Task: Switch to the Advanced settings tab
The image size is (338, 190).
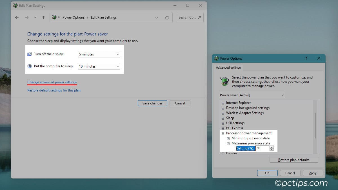Action: tap(228, 68)
